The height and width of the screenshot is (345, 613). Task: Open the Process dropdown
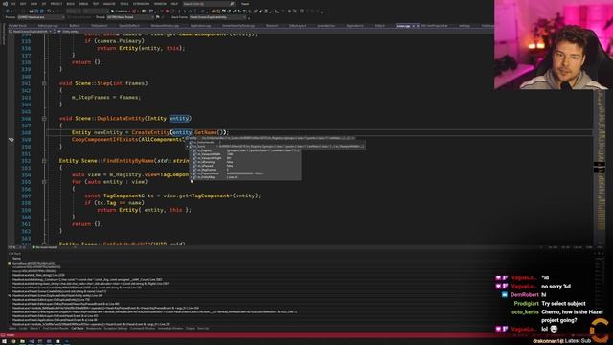(x=41, y=17)
